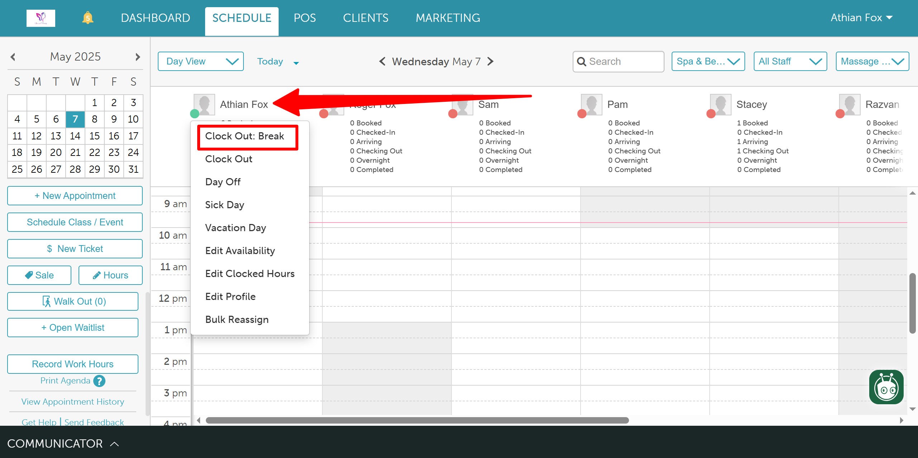
Task: Go to next month in mini calendar
Action: [x=138, y=57]
